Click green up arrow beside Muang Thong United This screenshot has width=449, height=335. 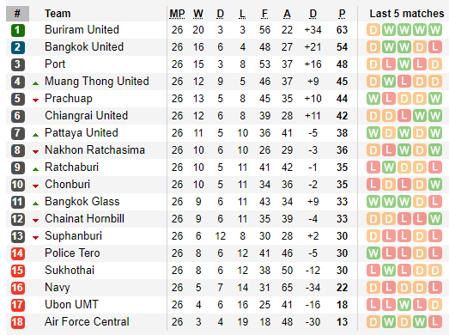[x=35, y=83]
